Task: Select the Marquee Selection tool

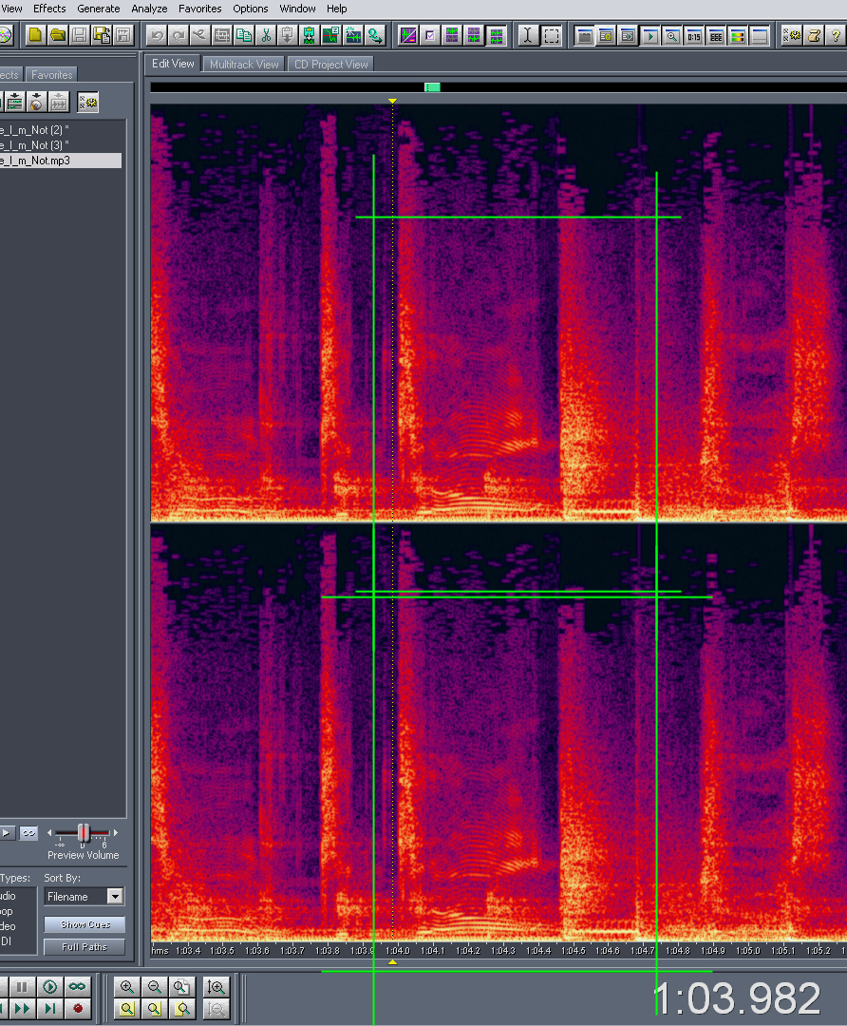Action: coord(551,36)
